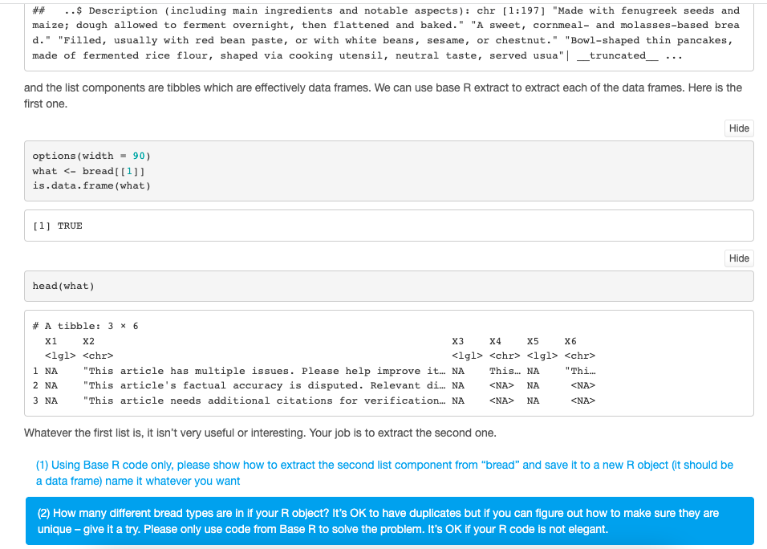Select the paragraph about extracting data frames
767x549 pixels.
(383, 95)
